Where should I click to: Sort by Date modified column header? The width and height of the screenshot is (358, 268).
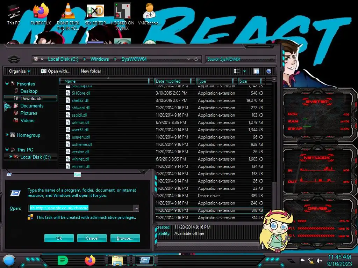[173, 81]
